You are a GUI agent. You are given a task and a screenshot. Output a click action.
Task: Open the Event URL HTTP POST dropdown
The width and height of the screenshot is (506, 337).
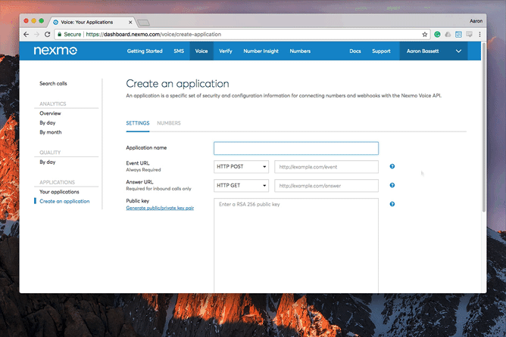(x=241, y=167)
